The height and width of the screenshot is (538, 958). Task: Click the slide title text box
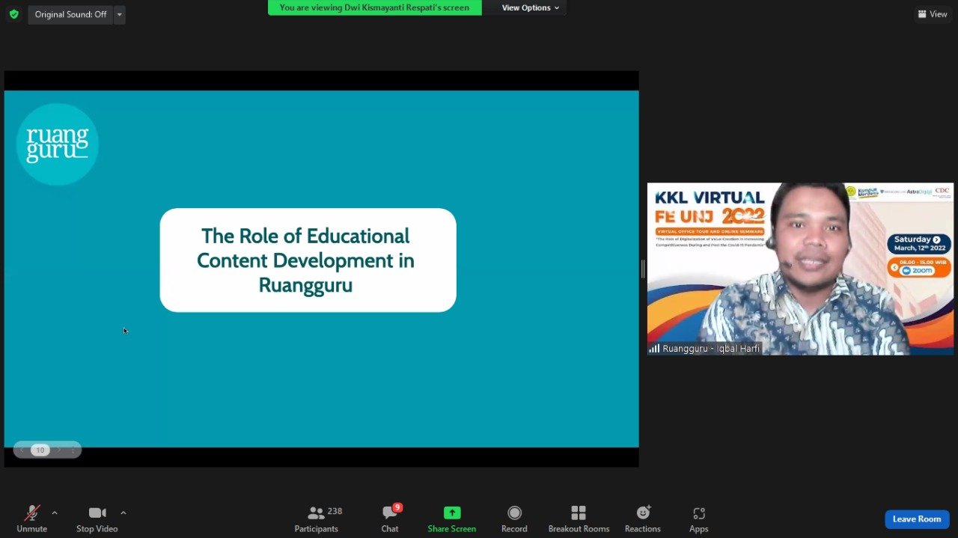pyautogui.click(x=308, y=260)
